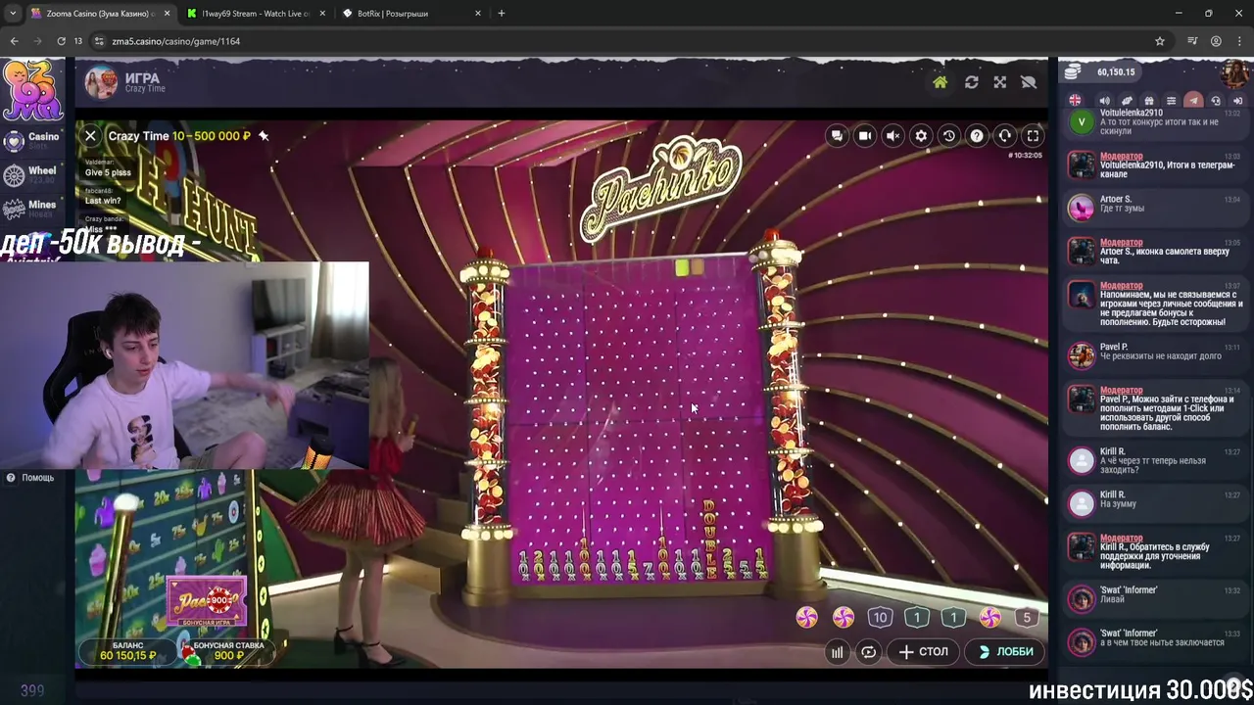The height and width of the screenshot is (705, 1254).
Task: Select the first candy result in history
Action: click(806, 617)
